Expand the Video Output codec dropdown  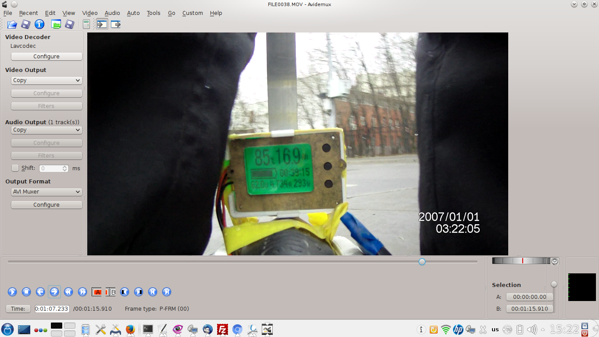[46, 80]
